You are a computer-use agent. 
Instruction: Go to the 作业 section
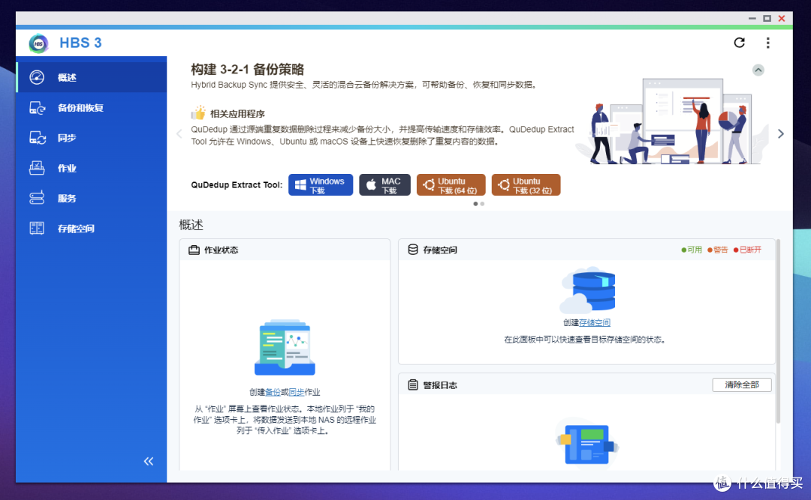click(92, 168)
